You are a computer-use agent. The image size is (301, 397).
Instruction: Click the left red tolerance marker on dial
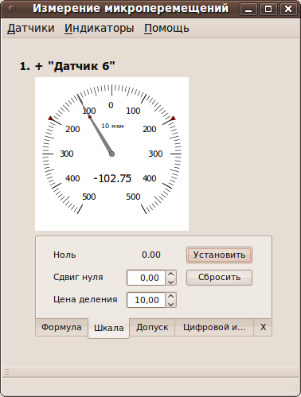coord(51,118)
